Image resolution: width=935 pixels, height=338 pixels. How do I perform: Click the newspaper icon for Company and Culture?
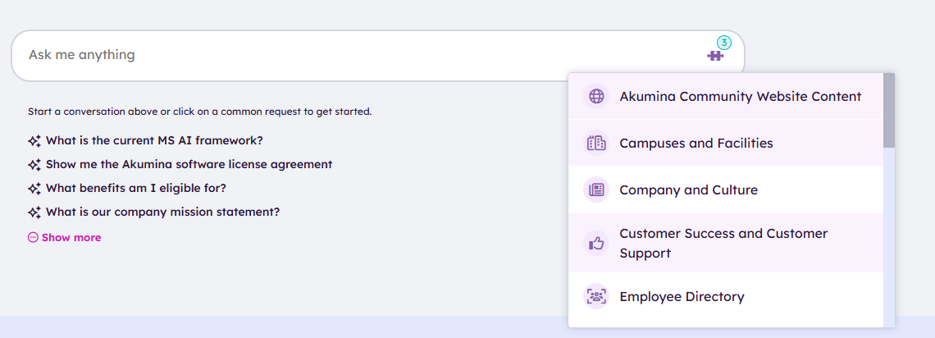[596, 190]
